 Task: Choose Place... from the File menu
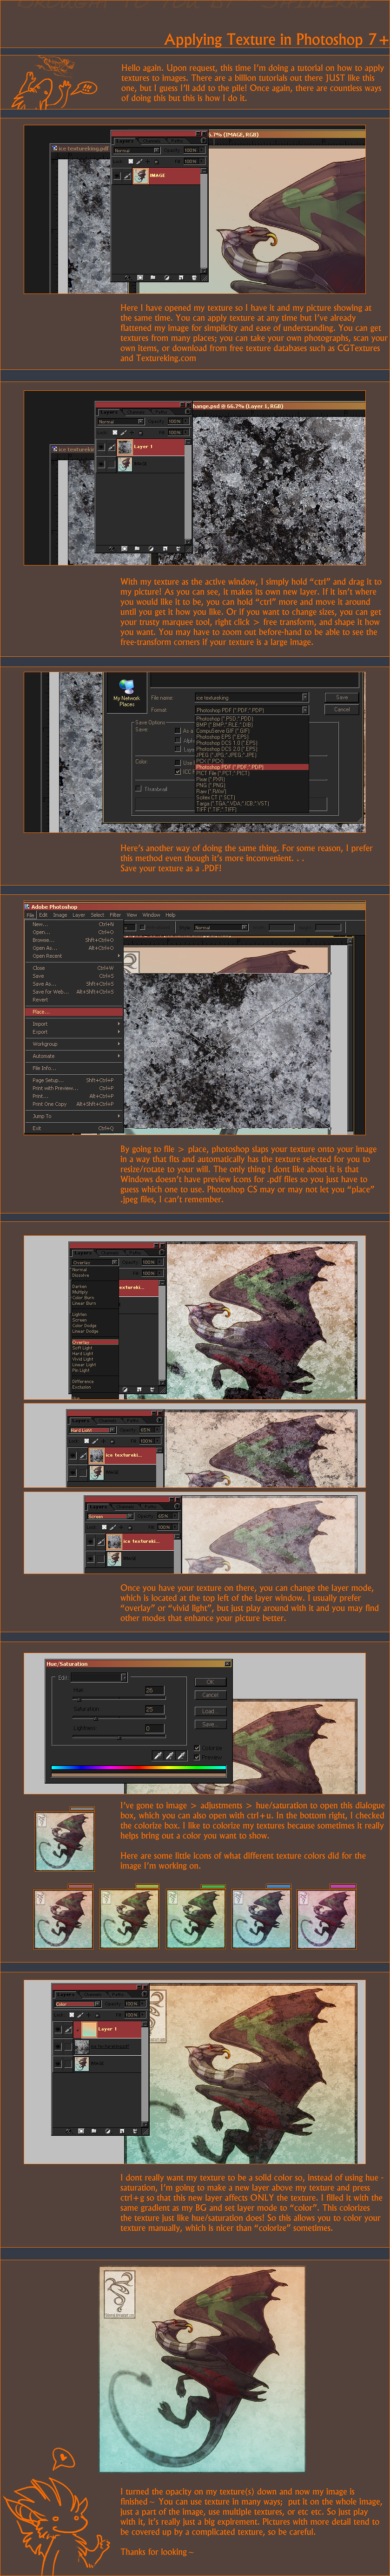coord(74,1012)
